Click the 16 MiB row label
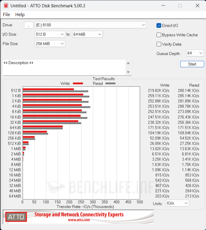 (15, 175)
